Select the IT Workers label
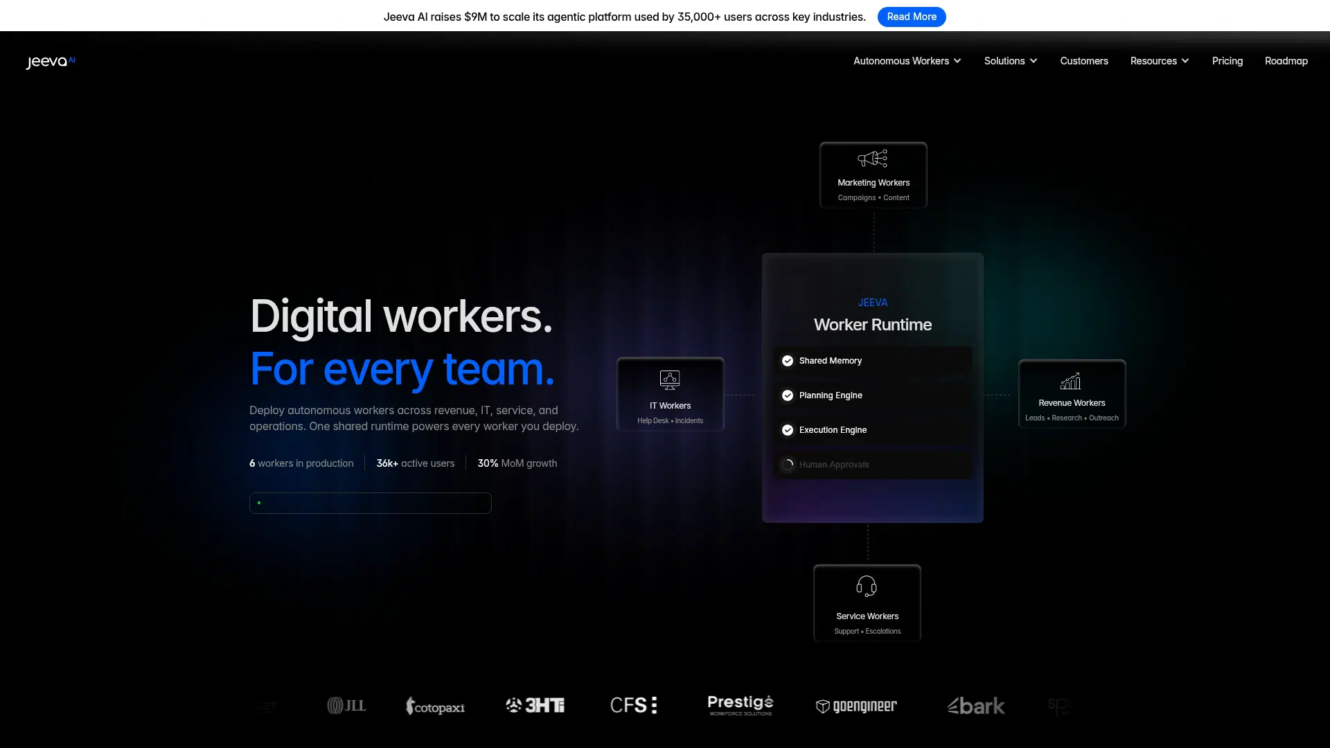The width and height of the screenshot is (1330, 748). click(x=670, y=406)
